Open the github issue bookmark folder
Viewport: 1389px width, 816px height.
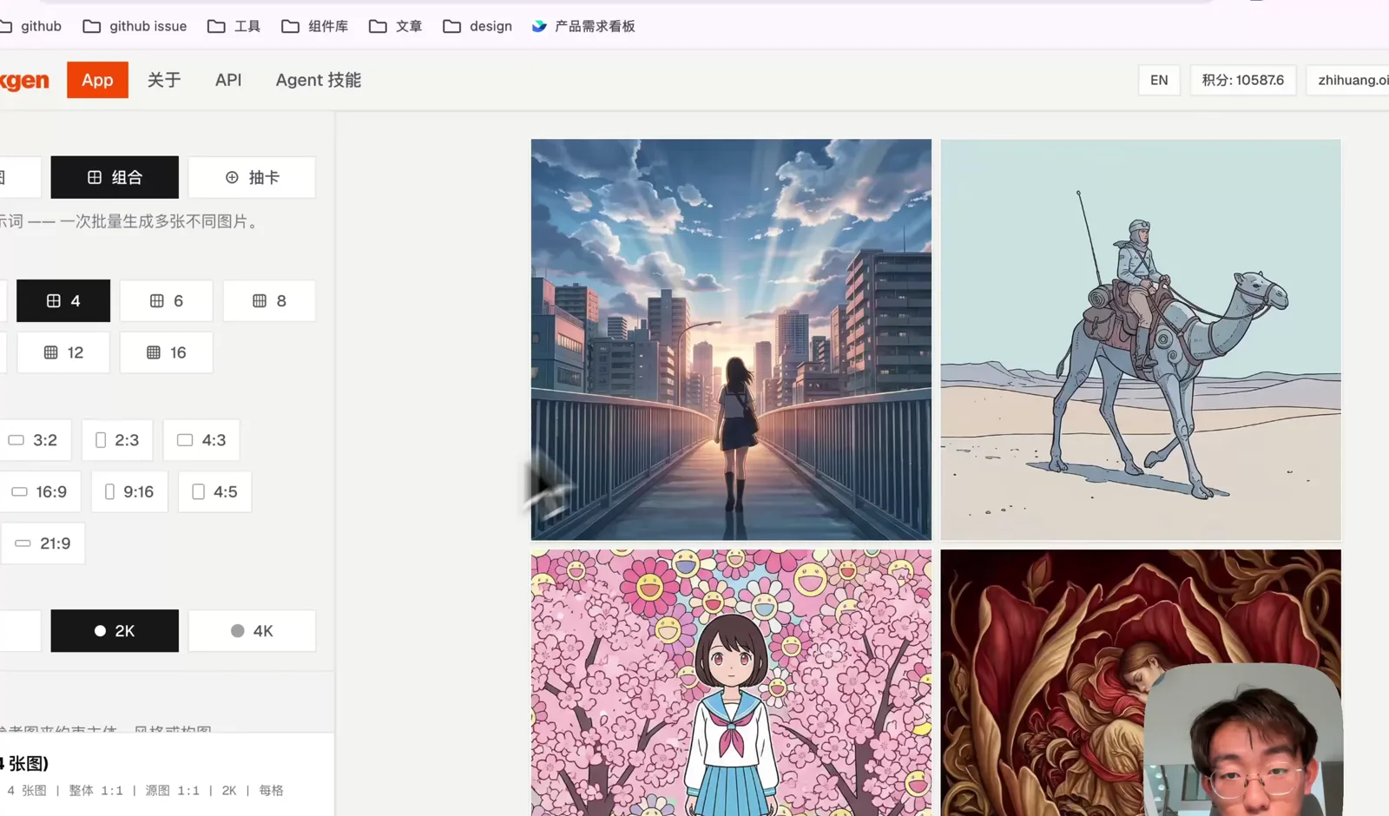tap(135, 26)
